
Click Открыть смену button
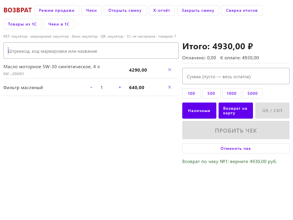coord(125,10)
